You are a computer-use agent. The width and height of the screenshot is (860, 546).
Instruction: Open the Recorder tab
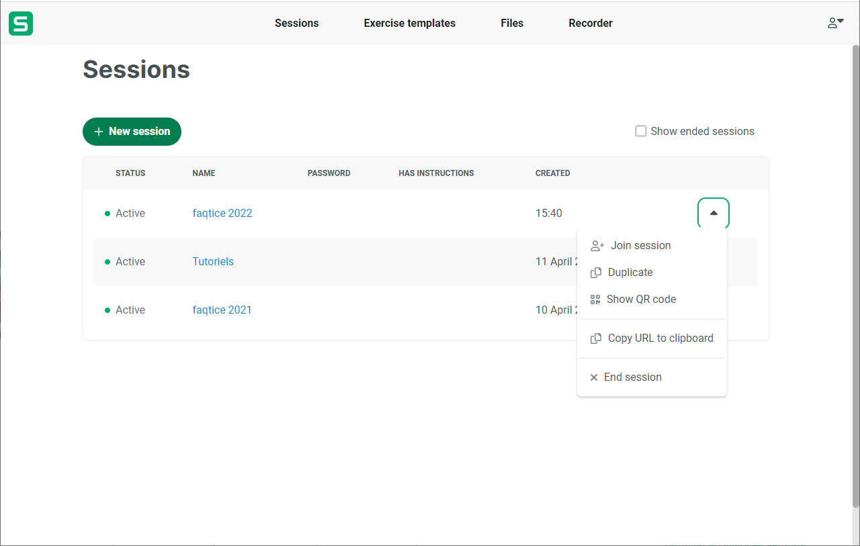tap(590, 24)
